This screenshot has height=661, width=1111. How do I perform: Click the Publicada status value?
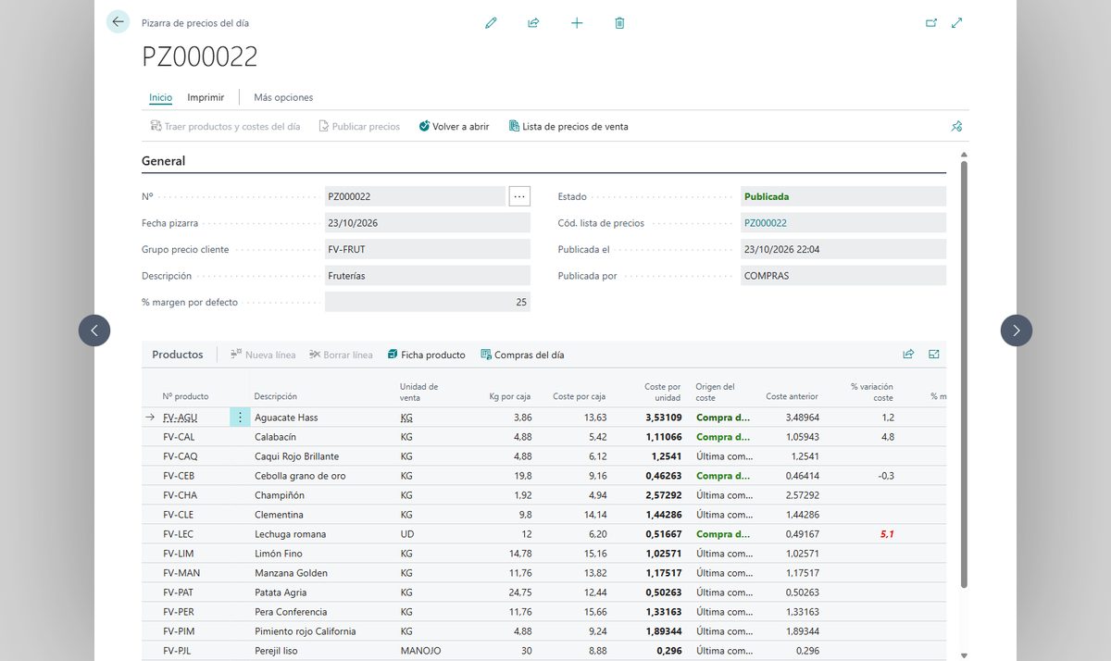coord(767,196)
